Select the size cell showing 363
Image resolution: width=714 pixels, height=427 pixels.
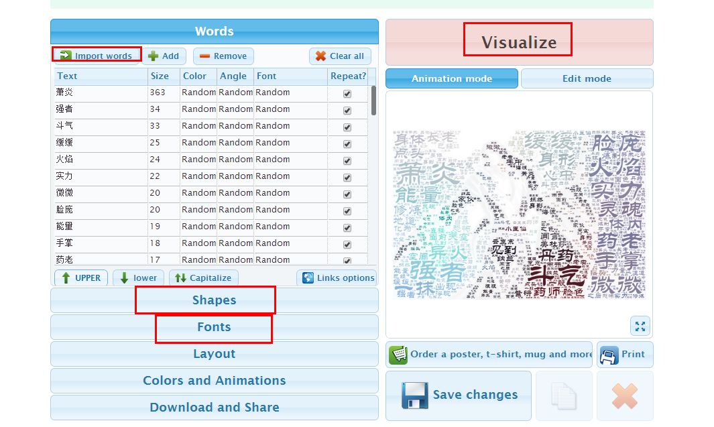164,93
